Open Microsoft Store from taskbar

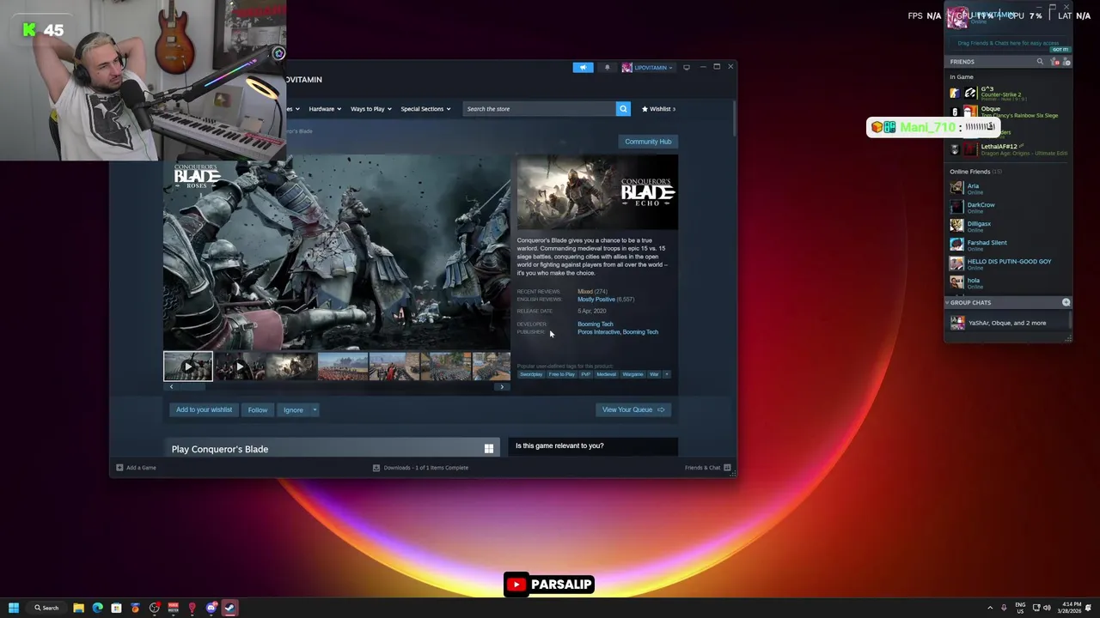click(116, 608)
